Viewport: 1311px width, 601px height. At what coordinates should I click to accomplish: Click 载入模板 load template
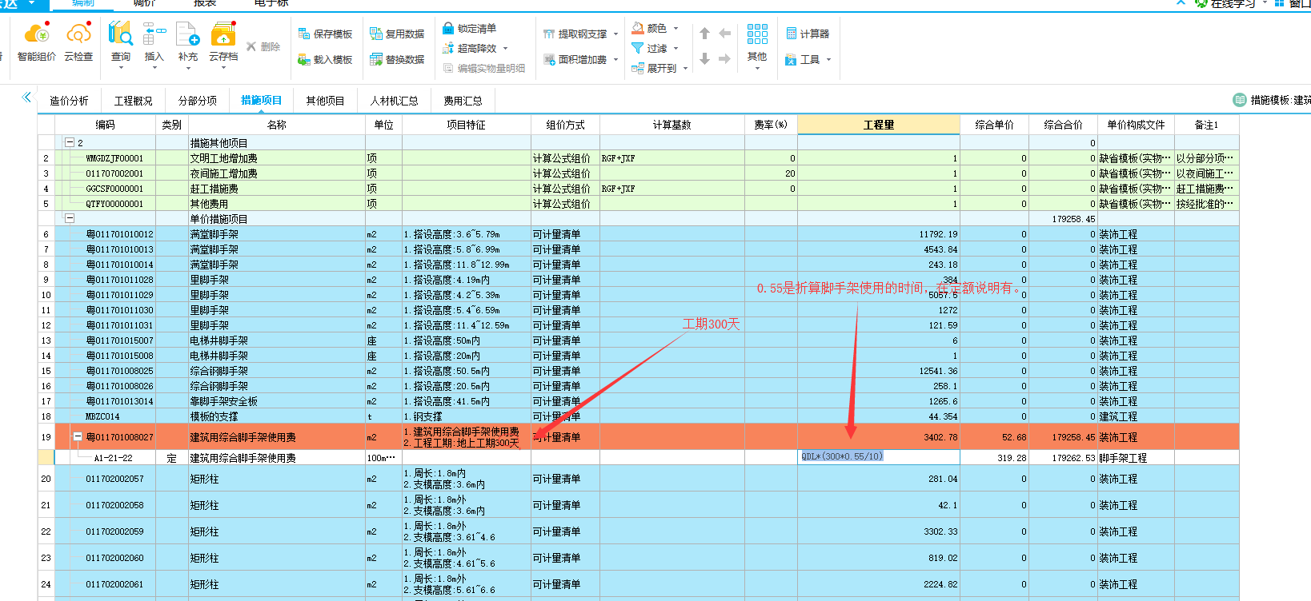325,59
